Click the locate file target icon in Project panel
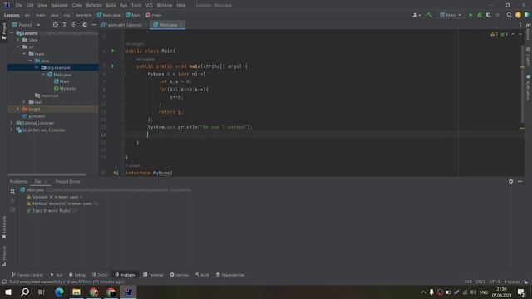This screenshot has height=299, width=532. 56,25
